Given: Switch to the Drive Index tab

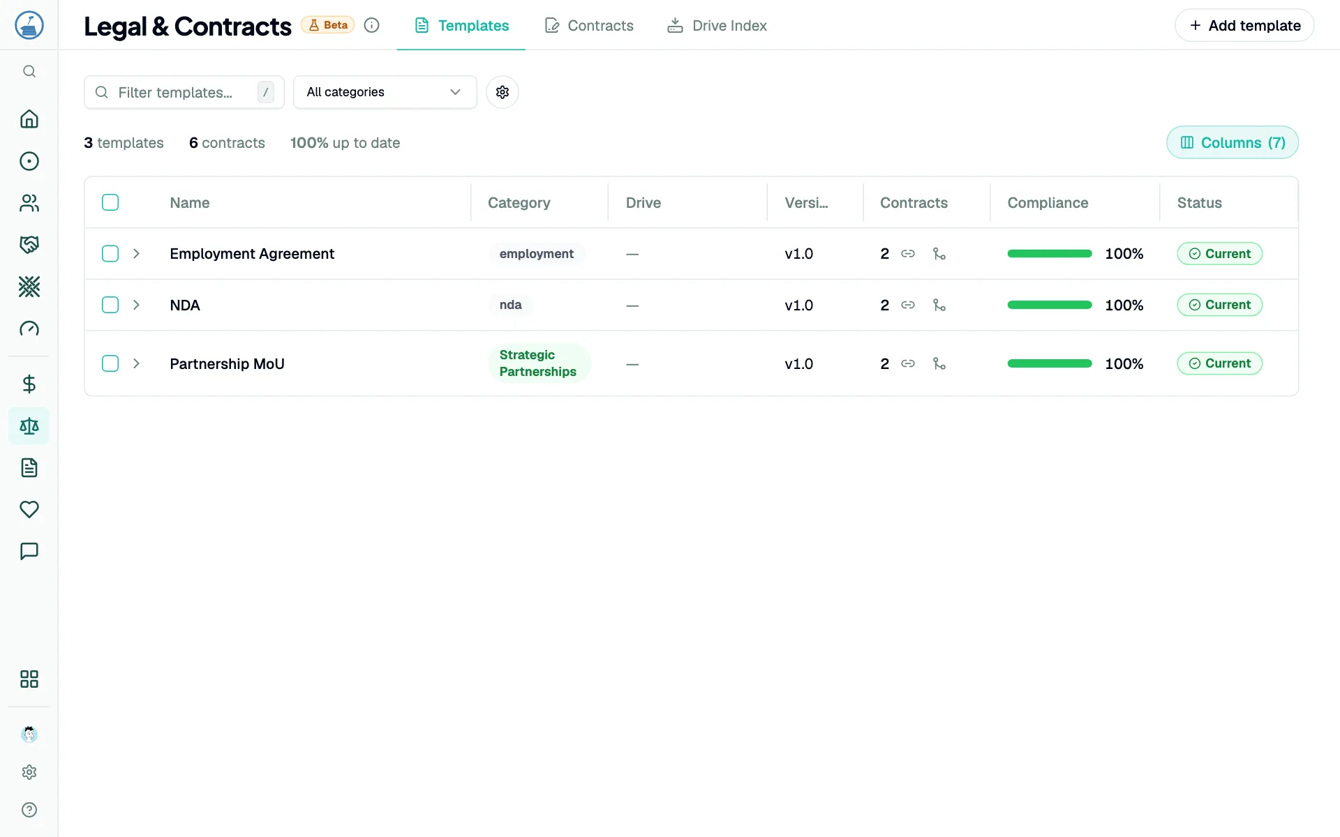Looking at the screenshot, I should tap(717, 26).
